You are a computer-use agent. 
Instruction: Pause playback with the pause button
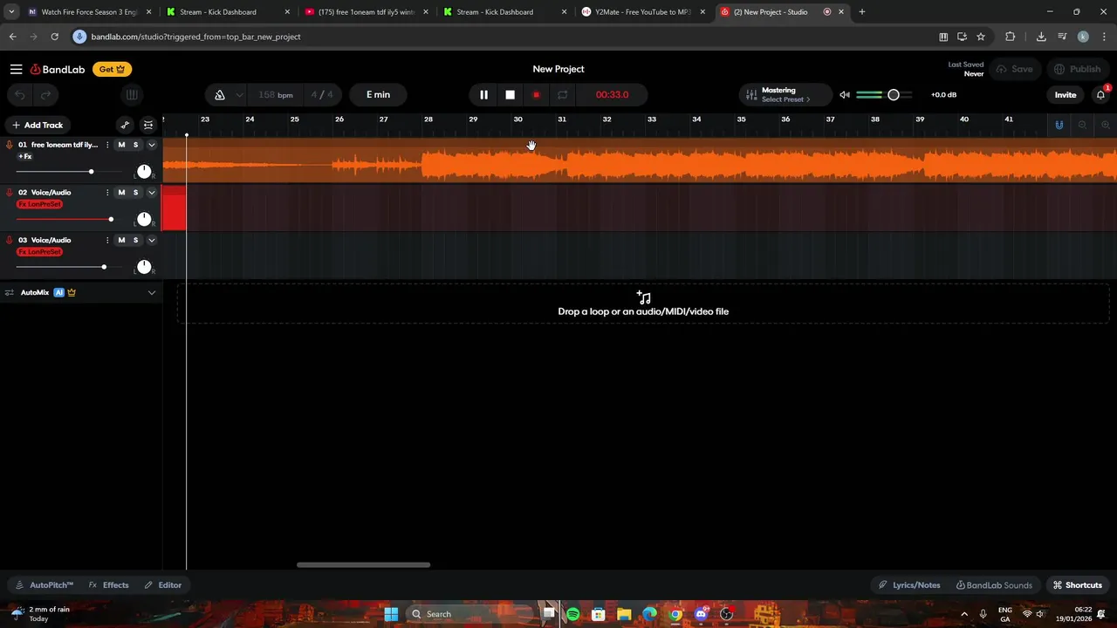click(x=483, y=94)
